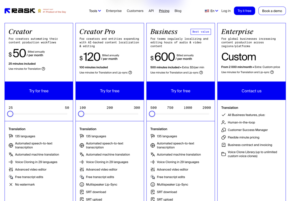Viewport: 293px width, 201px height.
Task: Click the Creator Pro minutes slider handle
Action: click(81, 114)
